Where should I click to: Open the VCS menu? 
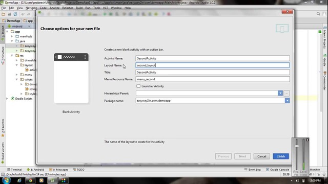pos(106,8)
